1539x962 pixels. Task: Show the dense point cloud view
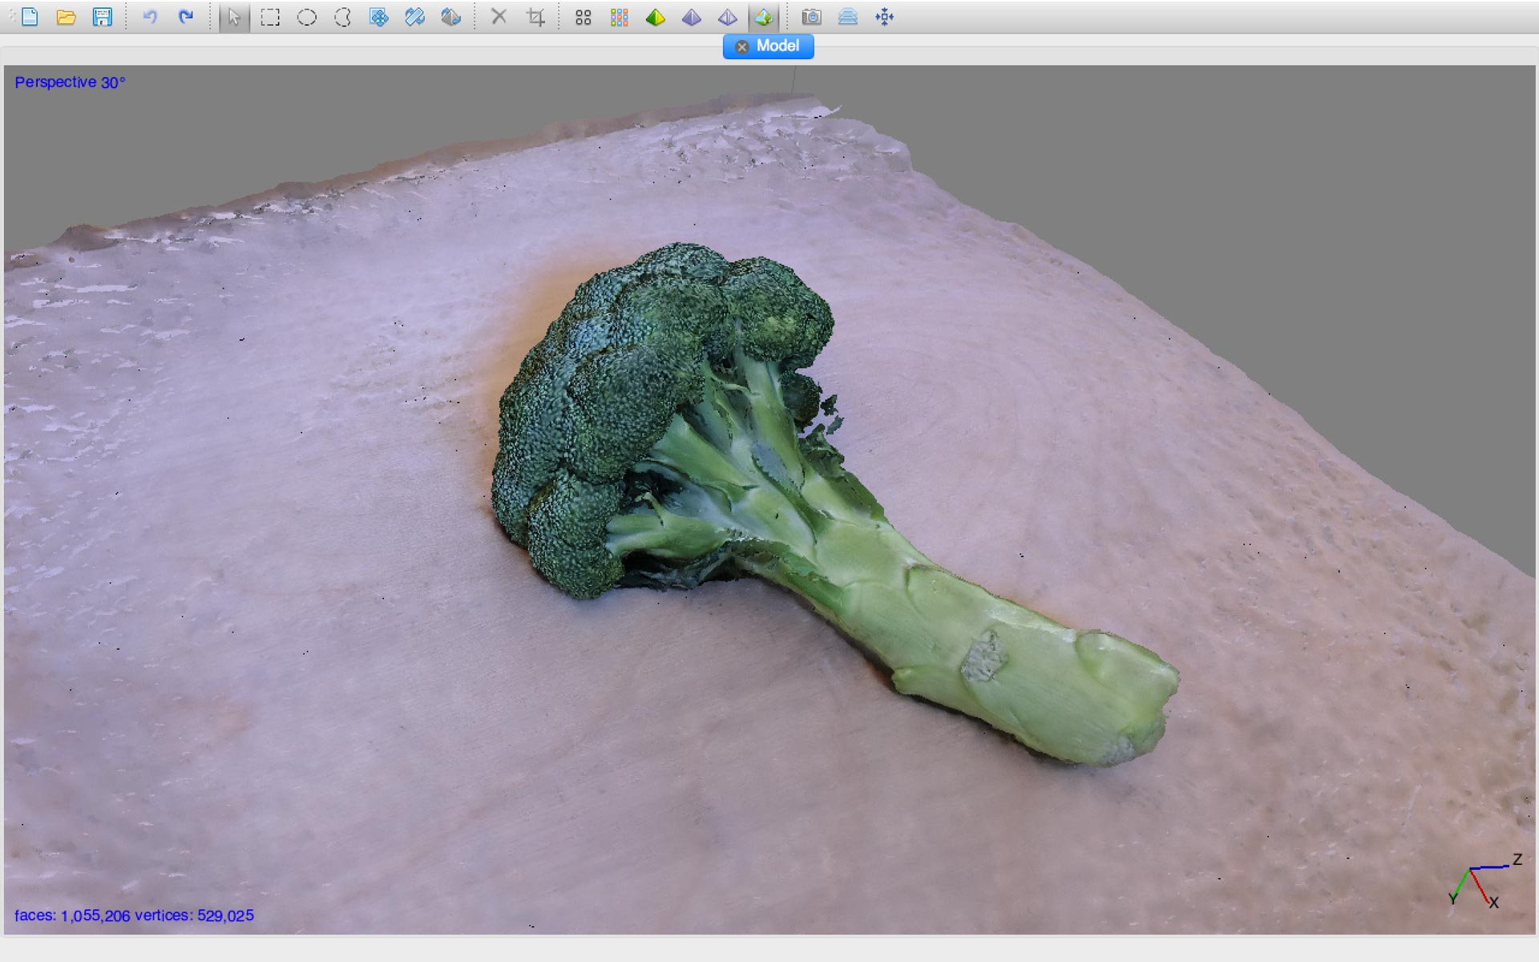[x=620, y=17]
